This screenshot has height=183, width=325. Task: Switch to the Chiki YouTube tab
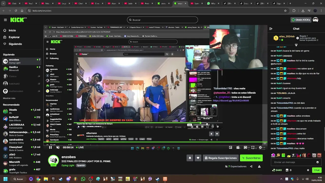click(x=14, y=4)
